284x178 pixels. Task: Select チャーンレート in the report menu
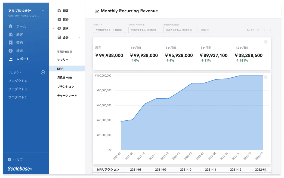click(x=67, y=96)
